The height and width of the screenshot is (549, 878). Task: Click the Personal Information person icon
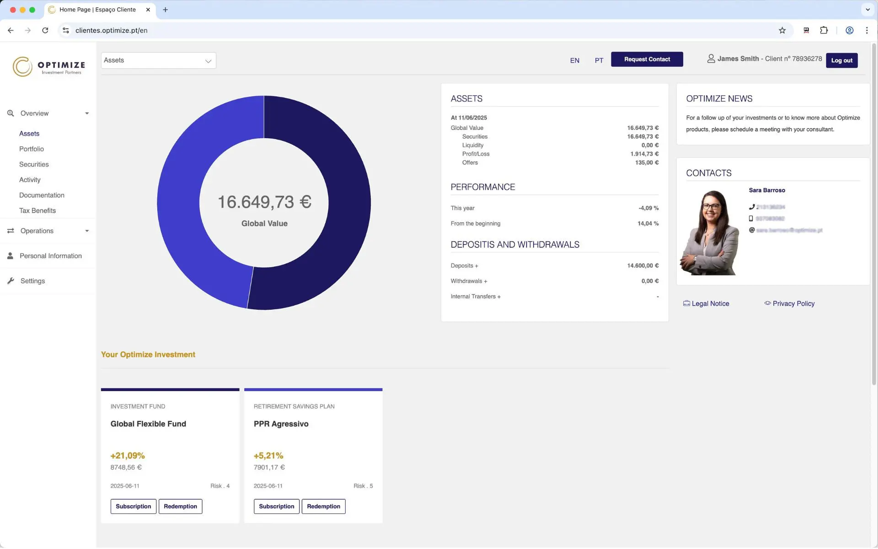point(10,256)
